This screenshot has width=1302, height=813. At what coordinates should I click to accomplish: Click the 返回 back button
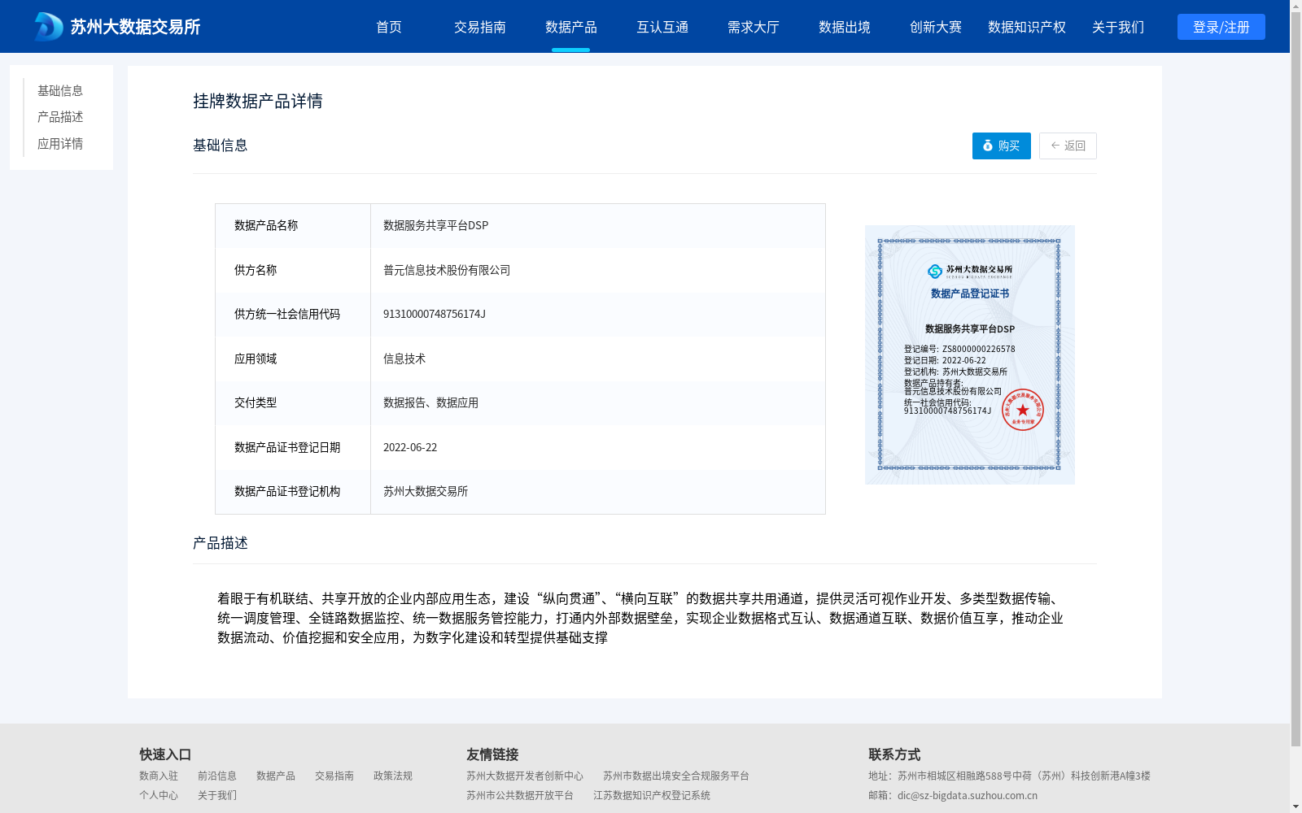click(x=1068, y=146)
